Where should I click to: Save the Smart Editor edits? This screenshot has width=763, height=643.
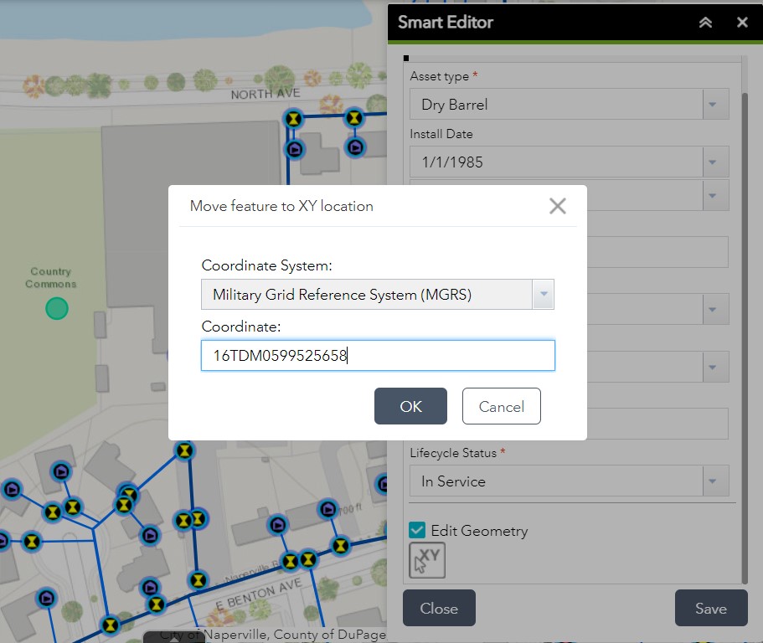pyautogui.click(x=710, y=608)
